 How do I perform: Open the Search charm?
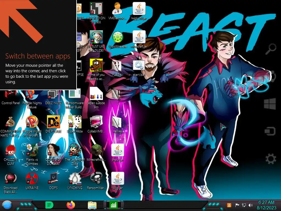pyautogui.click(x=270, y=49)
